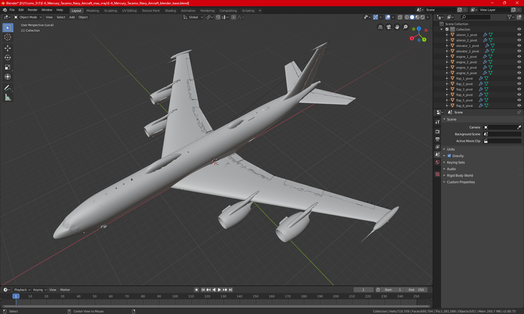
Task: Toggle Collection exclude checkbox in outliner
Action: (x=447, y=29)
